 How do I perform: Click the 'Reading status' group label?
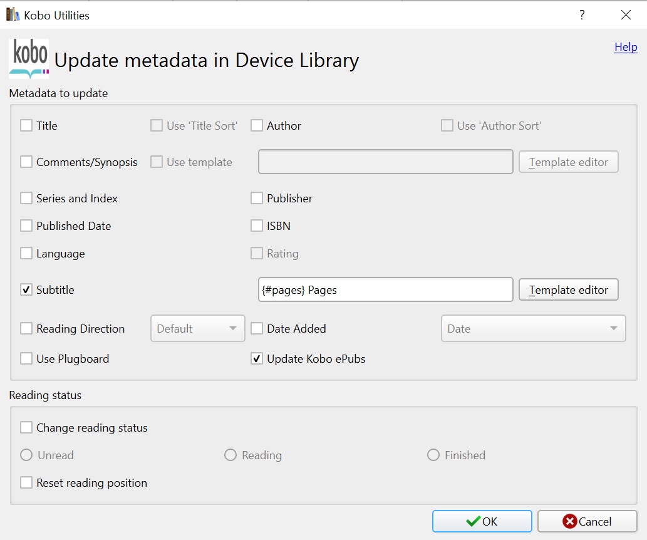point(45,395)
